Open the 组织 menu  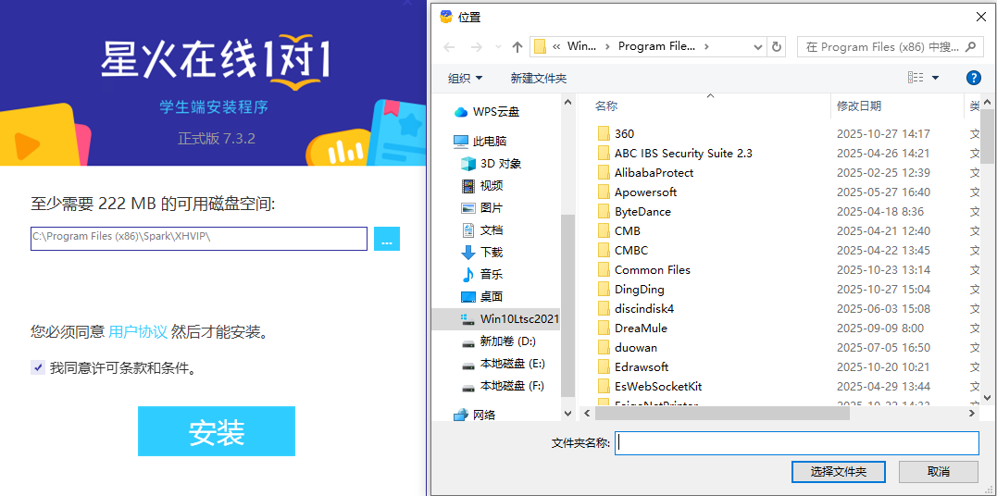(x=465, y=79)
